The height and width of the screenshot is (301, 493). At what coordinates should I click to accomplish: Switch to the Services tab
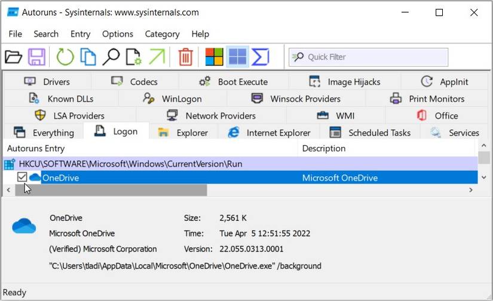455,133
